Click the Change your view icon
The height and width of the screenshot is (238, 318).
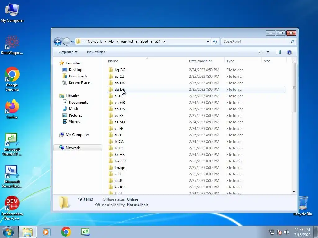point(261,52)
